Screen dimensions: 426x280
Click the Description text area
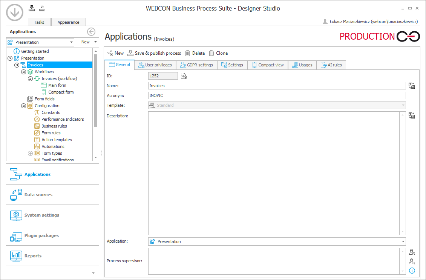(x=274, y=173)
